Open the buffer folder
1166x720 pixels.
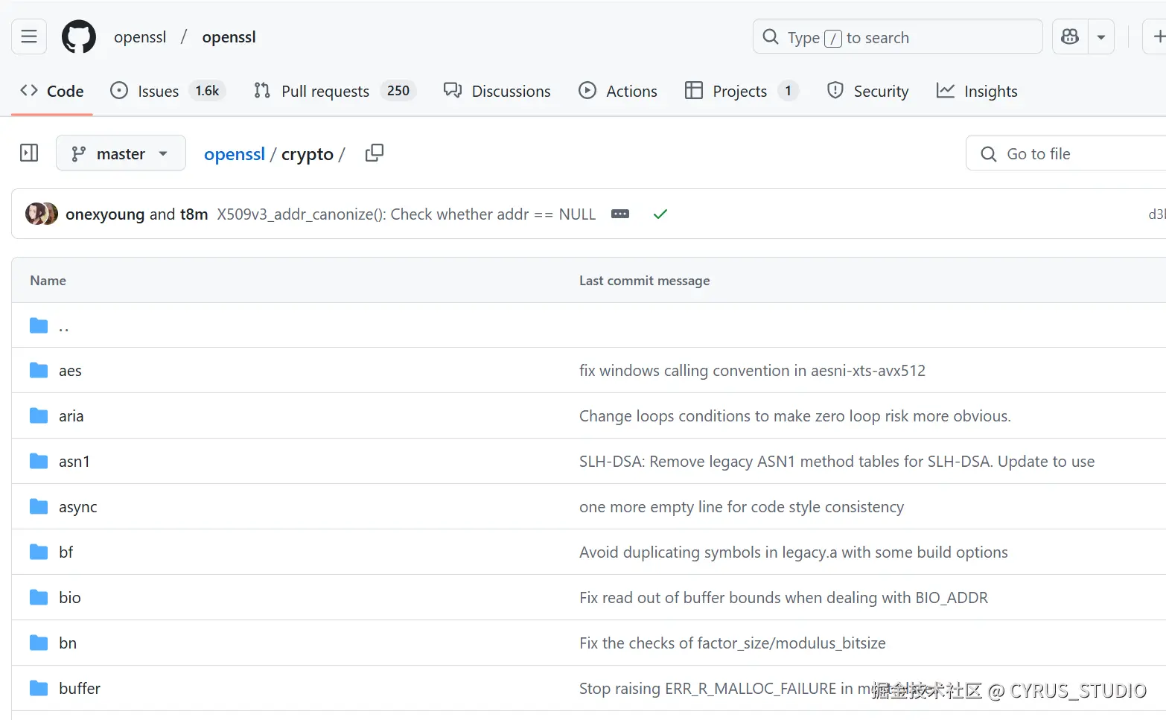pos(80,689)
